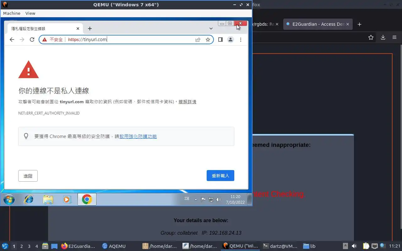This screenshot has height=251, width=402.
Task: Click host clock 11:21
Action: (x=395, y=246)
